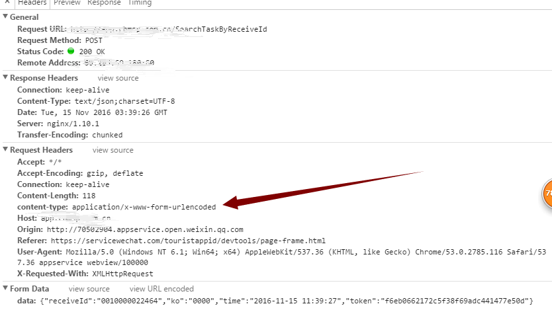Screen dimensions: 552x310
Task: Switch to the Response tab
Action: click(105, 3)
